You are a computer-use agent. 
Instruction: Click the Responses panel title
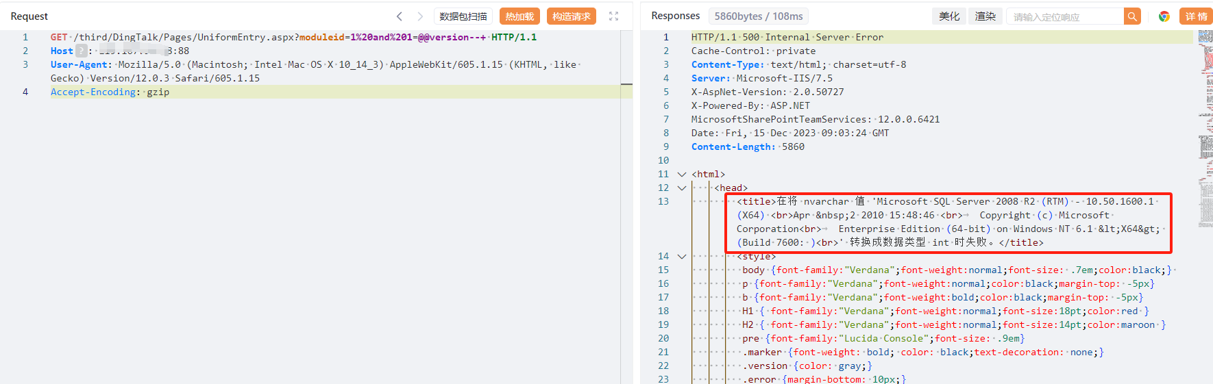676,16
